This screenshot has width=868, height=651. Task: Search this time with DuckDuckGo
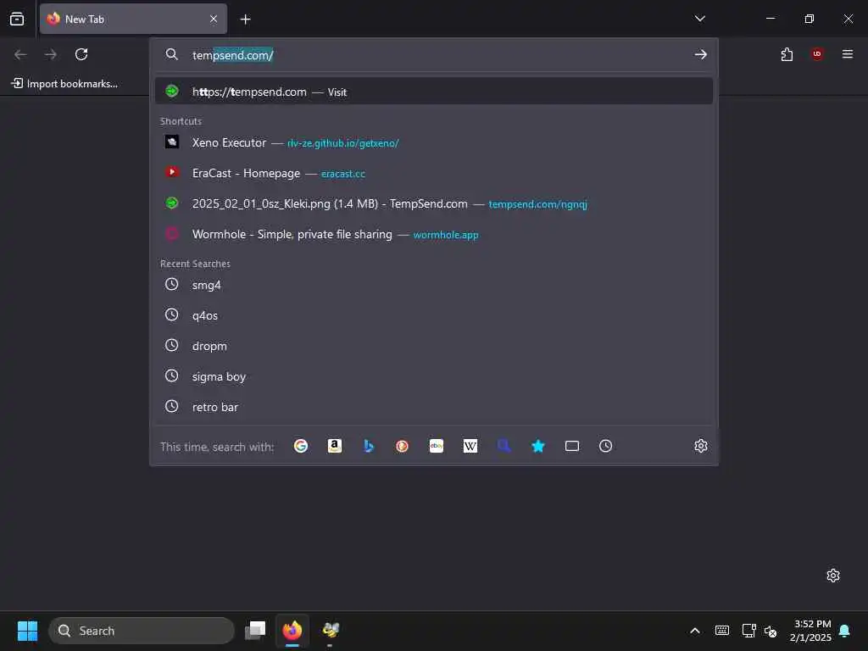[403, 446]
